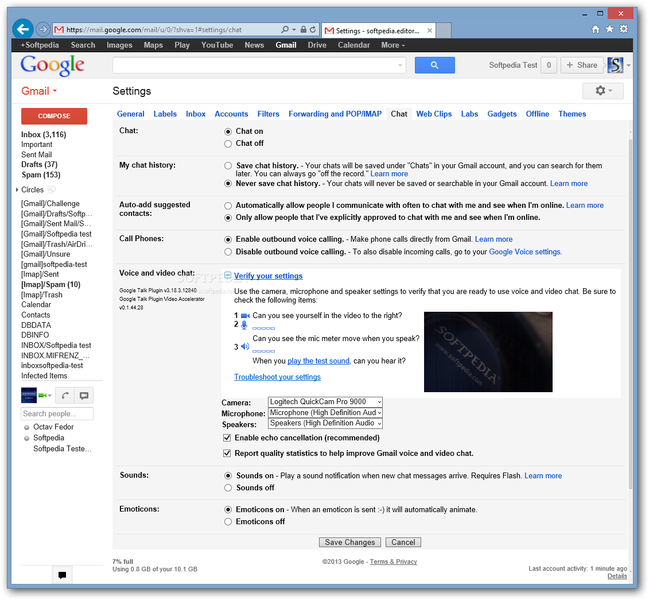649x600 pixels.
Task: Click the speaker icon next to step 3
Action: point(245,347)
